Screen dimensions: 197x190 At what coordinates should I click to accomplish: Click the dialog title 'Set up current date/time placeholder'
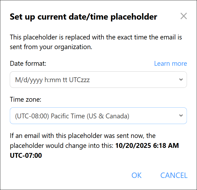click(83, 17)
